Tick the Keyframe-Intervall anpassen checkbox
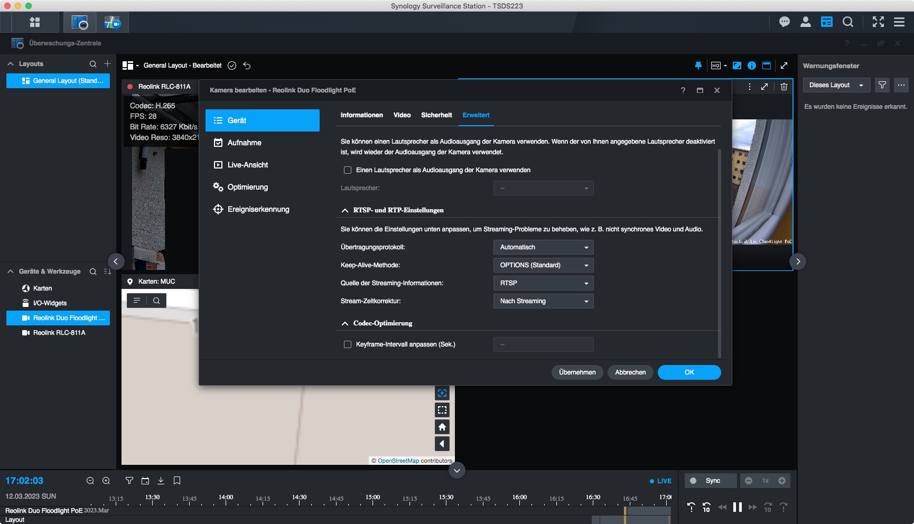 tap(348, 344)
